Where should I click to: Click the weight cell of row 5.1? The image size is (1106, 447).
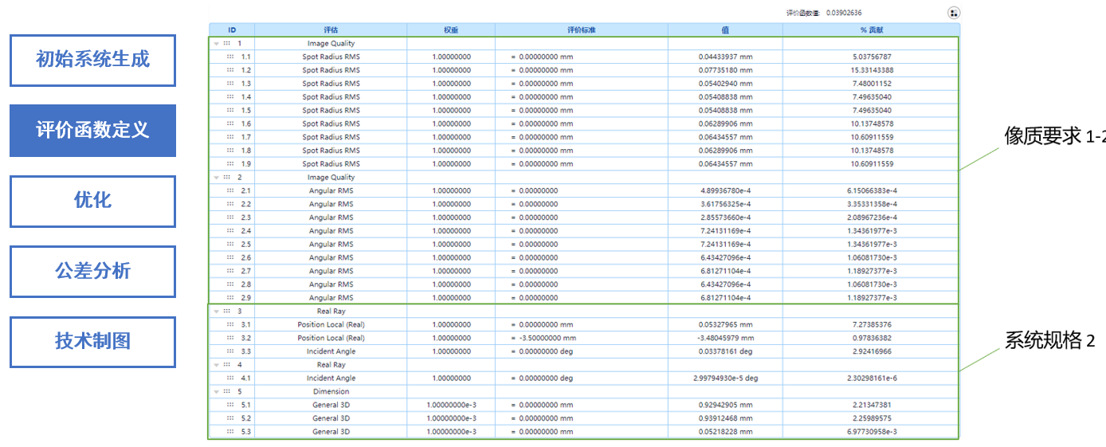(451, 405)
